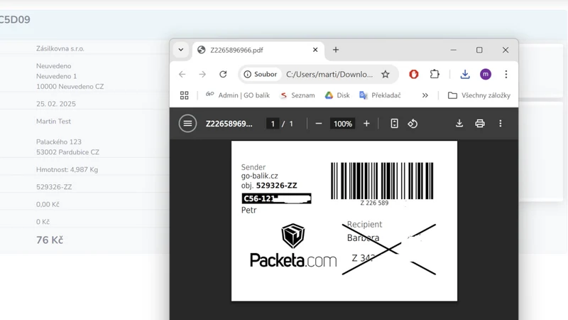Image resolution: width=568 pixels, height=320 pixels.
Task: Bookmark this page with the star icon
Action: point(385,75)
